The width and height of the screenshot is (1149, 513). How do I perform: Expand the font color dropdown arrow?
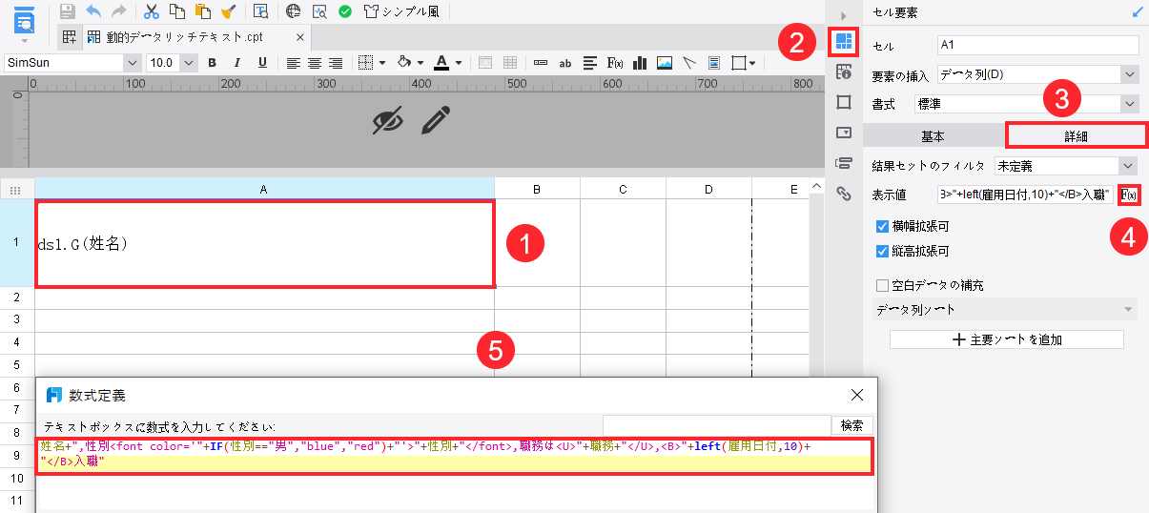pyautogui.click(x=459, y=63)
